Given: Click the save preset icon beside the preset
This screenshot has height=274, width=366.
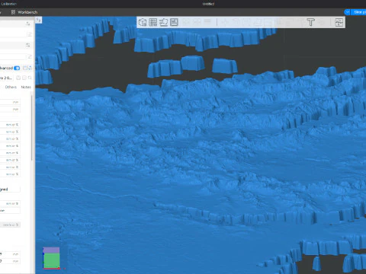Looking at the screenshot, I should point(18,78).
